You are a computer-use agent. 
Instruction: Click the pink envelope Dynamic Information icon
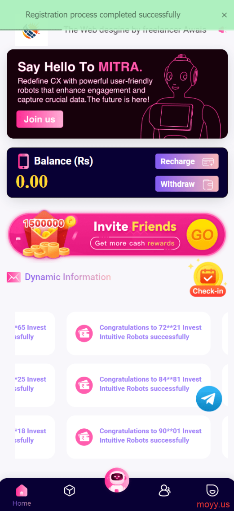coord(13,278)
